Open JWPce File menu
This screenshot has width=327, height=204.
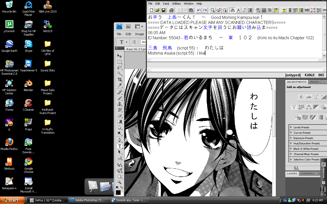(150, 4)
